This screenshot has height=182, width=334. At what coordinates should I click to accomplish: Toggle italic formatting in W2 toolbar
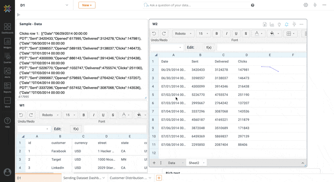click(x=226, y=34)
